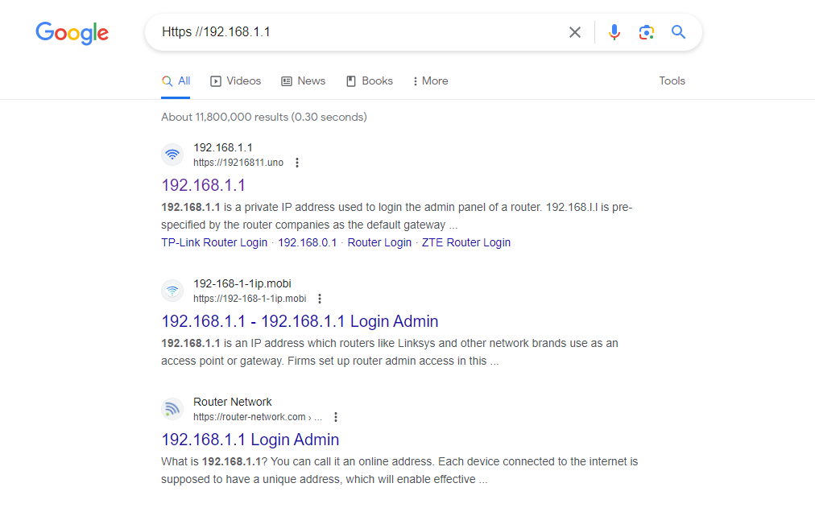Screen dimensions: 815x508
Task: Click the search input field
Action: pyautogui.click(x=358, y=32)
